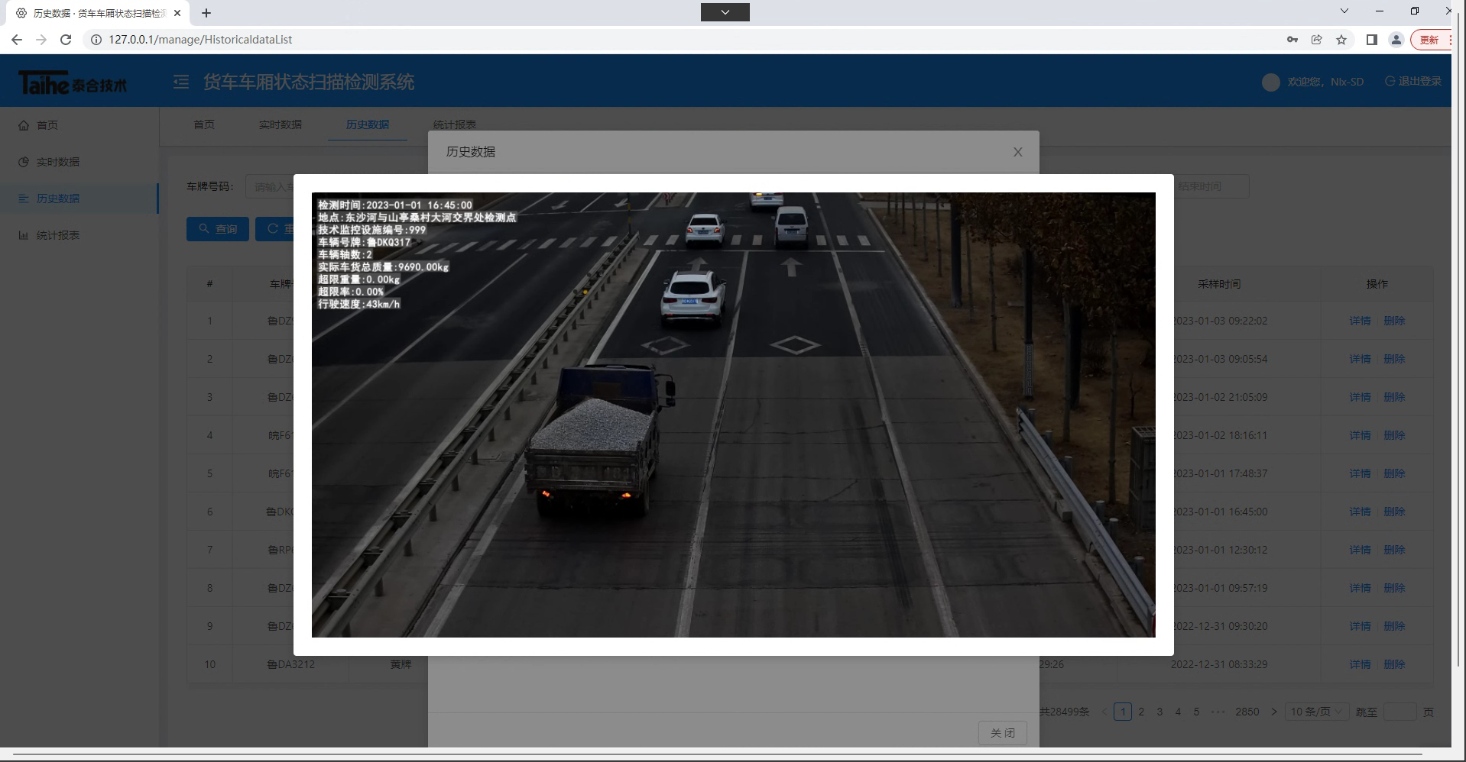The image size is (1466, 762).
Task: Click the 查询 search button
Action: pos(218,229)
